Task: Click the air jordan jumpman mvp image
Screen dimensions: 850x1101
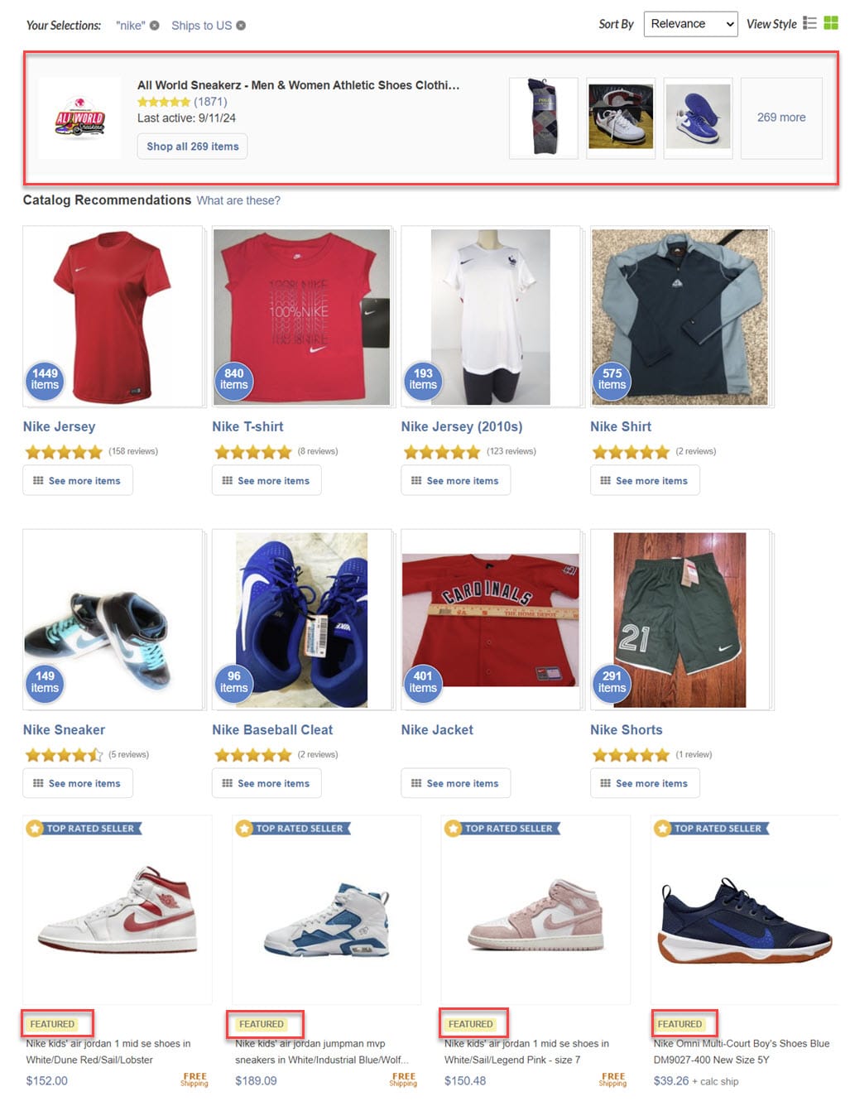Action: [326, 920]
